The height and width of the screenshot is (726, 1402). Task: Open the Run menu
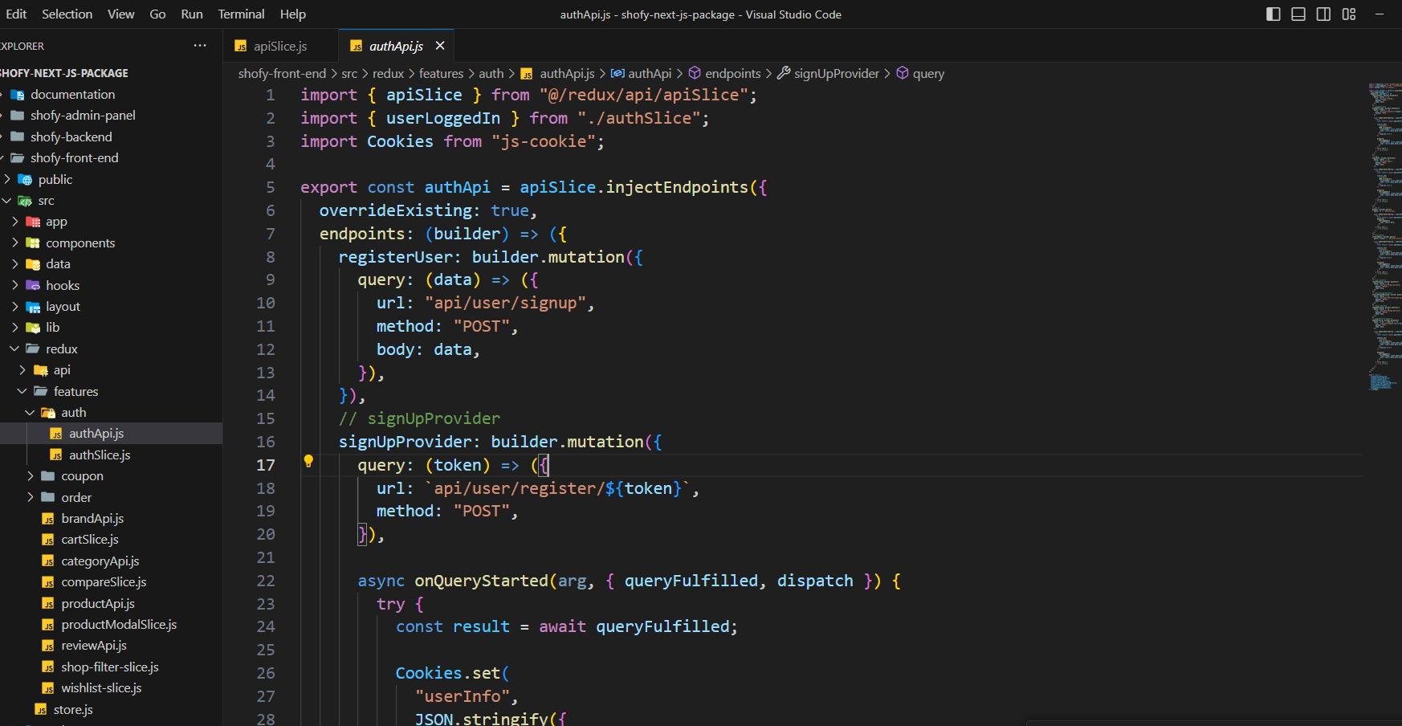pyautogui.click(x=192, y=14)
